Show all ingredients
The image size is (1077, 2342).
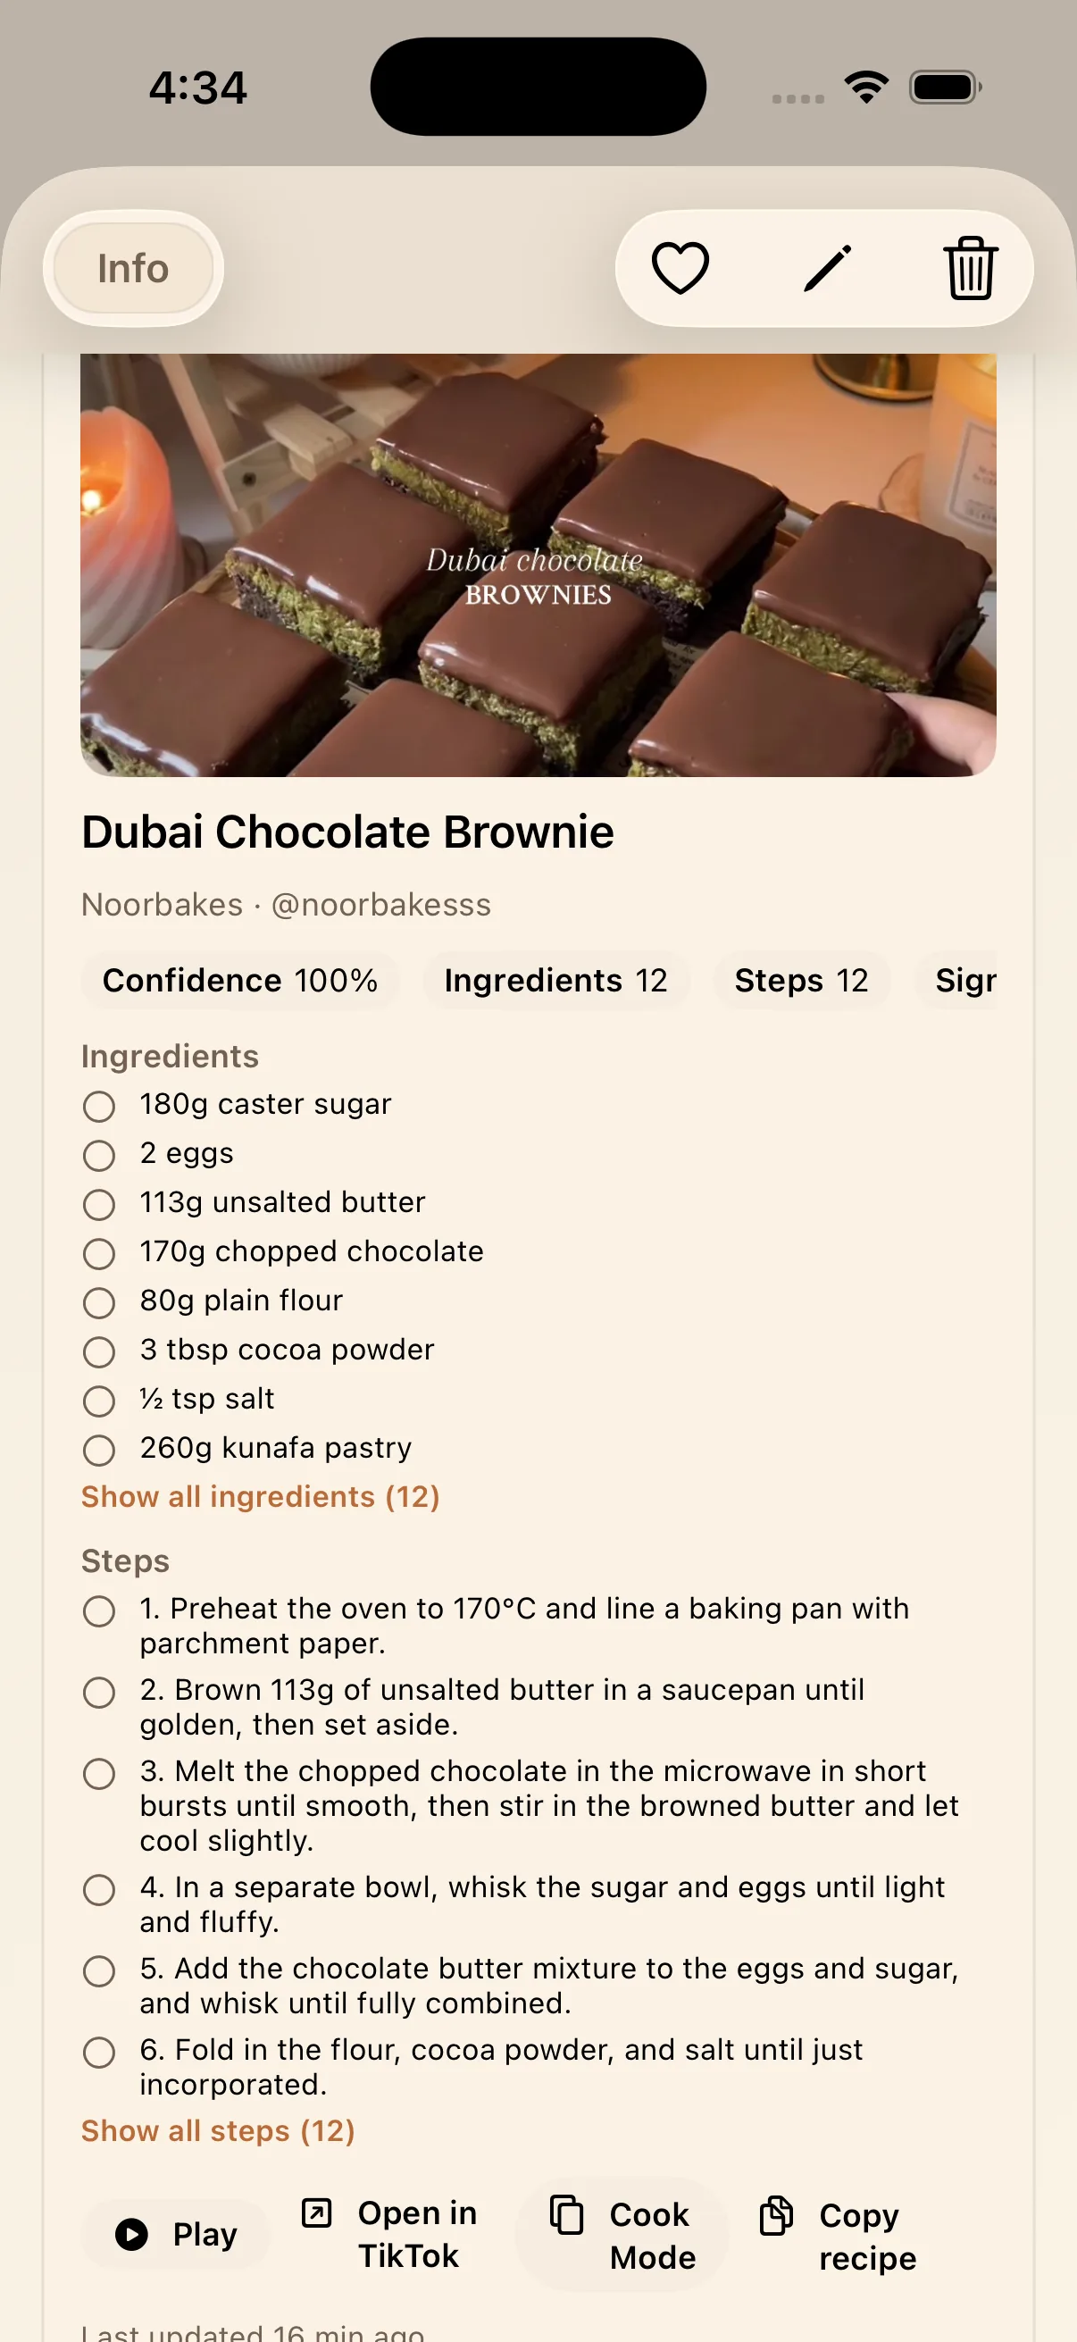tap(261, 1496)
